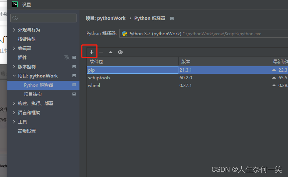This screenshot has width=288, height=177.
Task: Click project-level icon on Python 解释器 row
Action: [x=74, y=85]
